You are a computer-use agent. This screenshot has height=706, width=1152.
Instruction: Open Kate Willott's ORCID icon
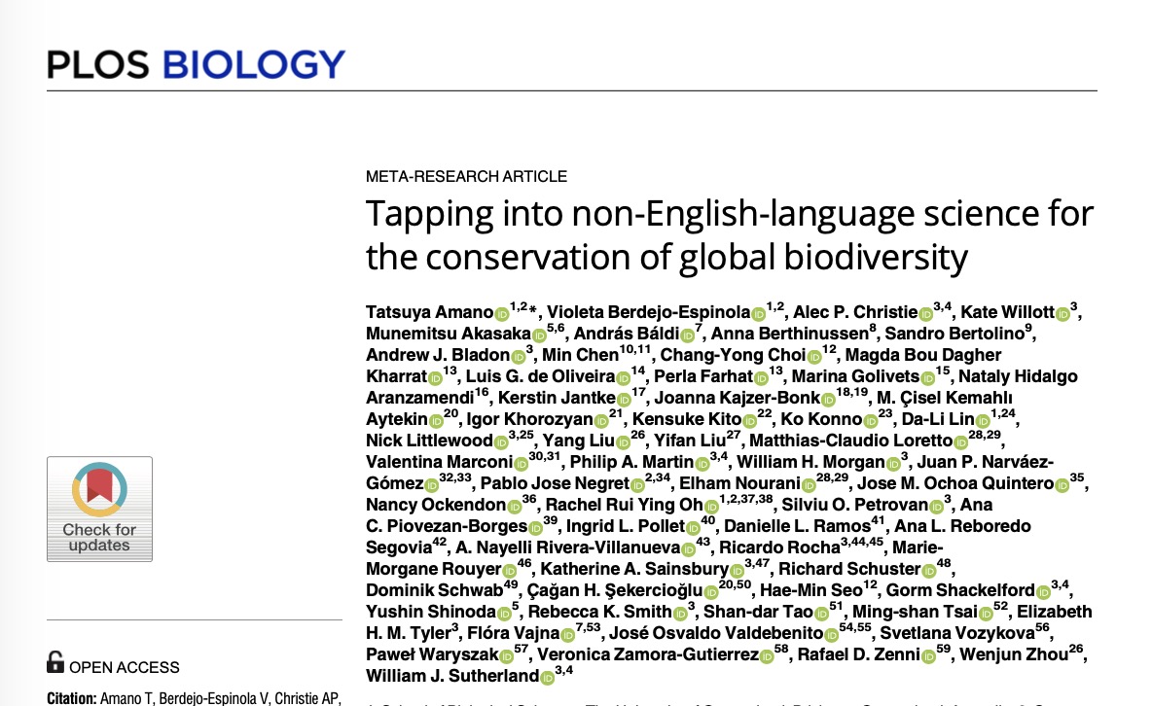tap(1062, 313)
